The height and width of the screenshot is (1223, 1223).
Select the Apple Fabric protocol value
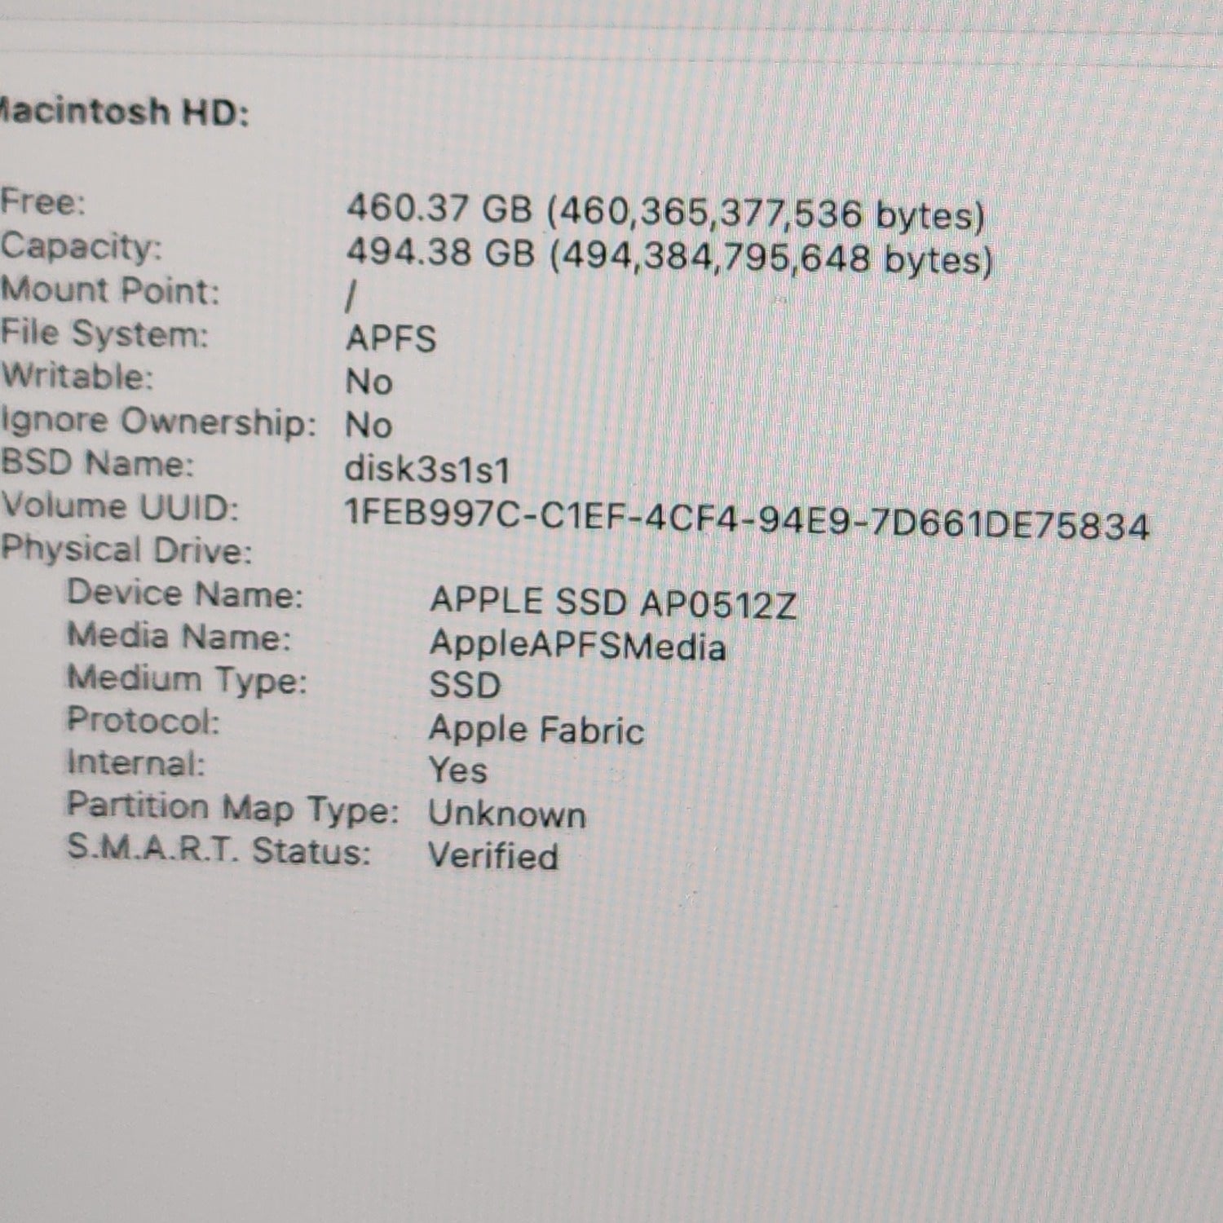(536, 730)
